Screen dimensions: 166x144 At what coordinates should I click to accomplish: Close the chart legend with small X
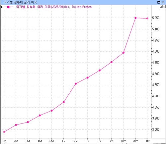coord(164,7)
